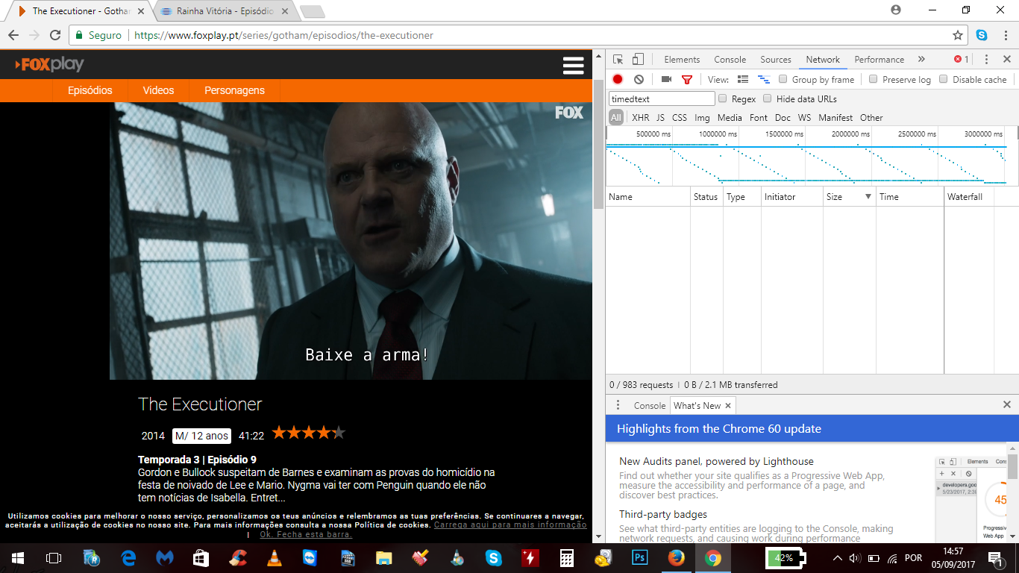Viewport: 1019px width, 573px height.
Task: Go back to the previous page
Action: [x=13, y=35]
